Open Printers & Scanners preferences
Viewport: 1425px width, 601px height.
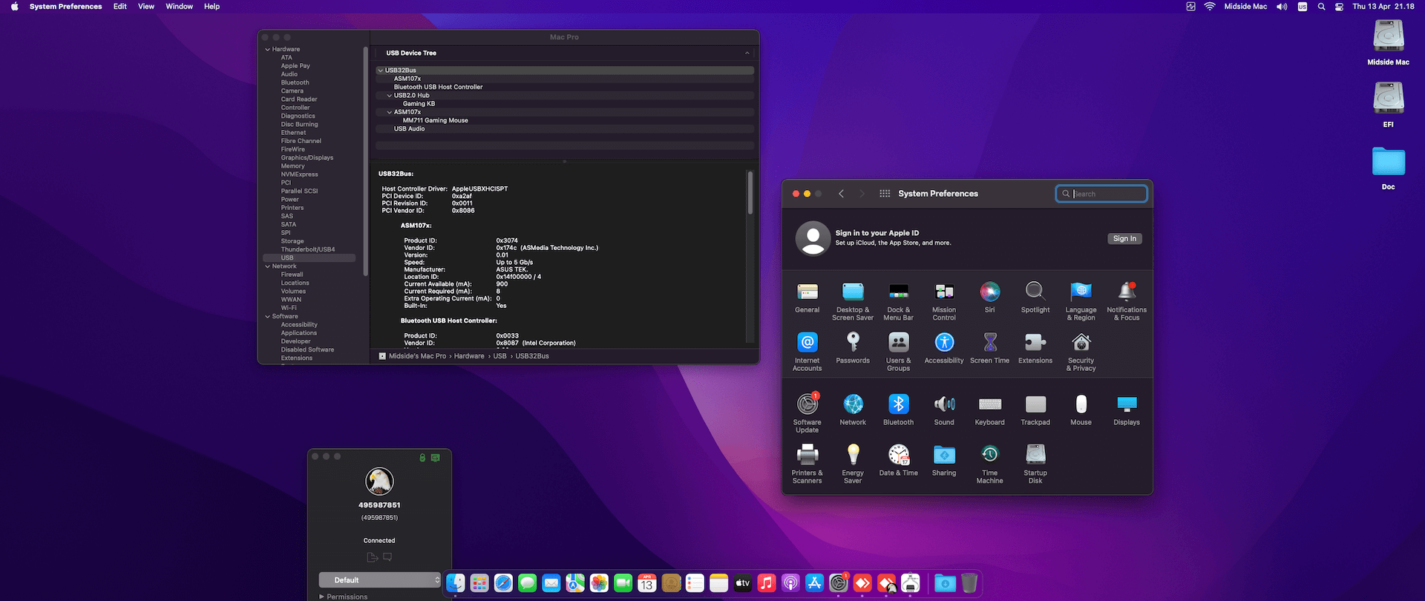pyautogui.click(x=807, y=464)
